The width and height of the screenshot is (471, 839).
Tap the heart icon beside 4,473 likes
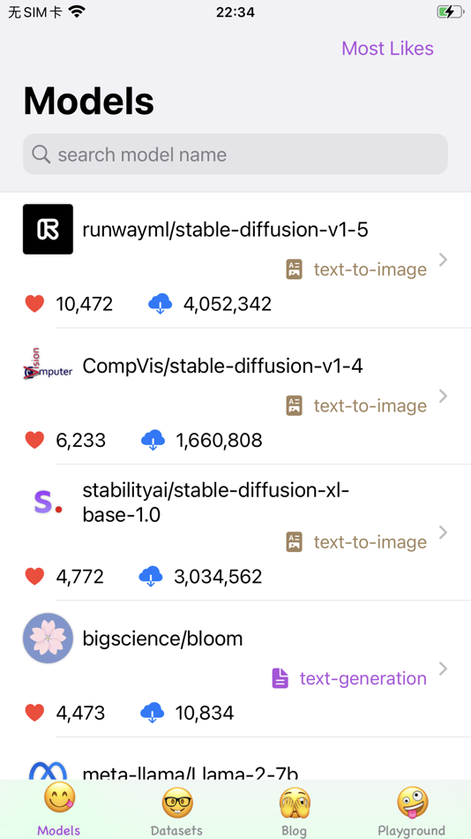click(34, 714)
